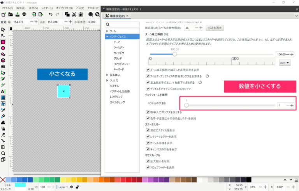Pick the black swatch in the palette

(248, 180)
